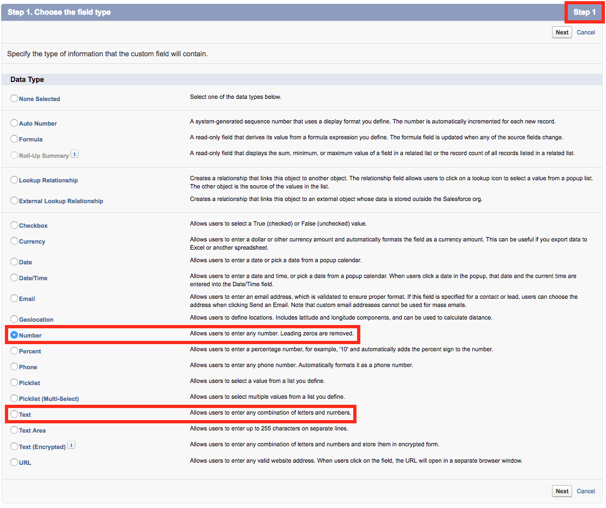Select the None Selected radio button

pos(14,98)
